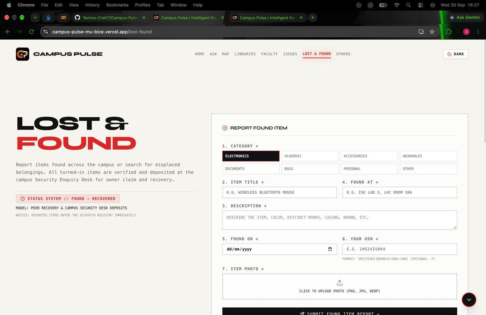Click the Your USN input
This screenshot has width=486, height=315.
(x=399, y=249)
